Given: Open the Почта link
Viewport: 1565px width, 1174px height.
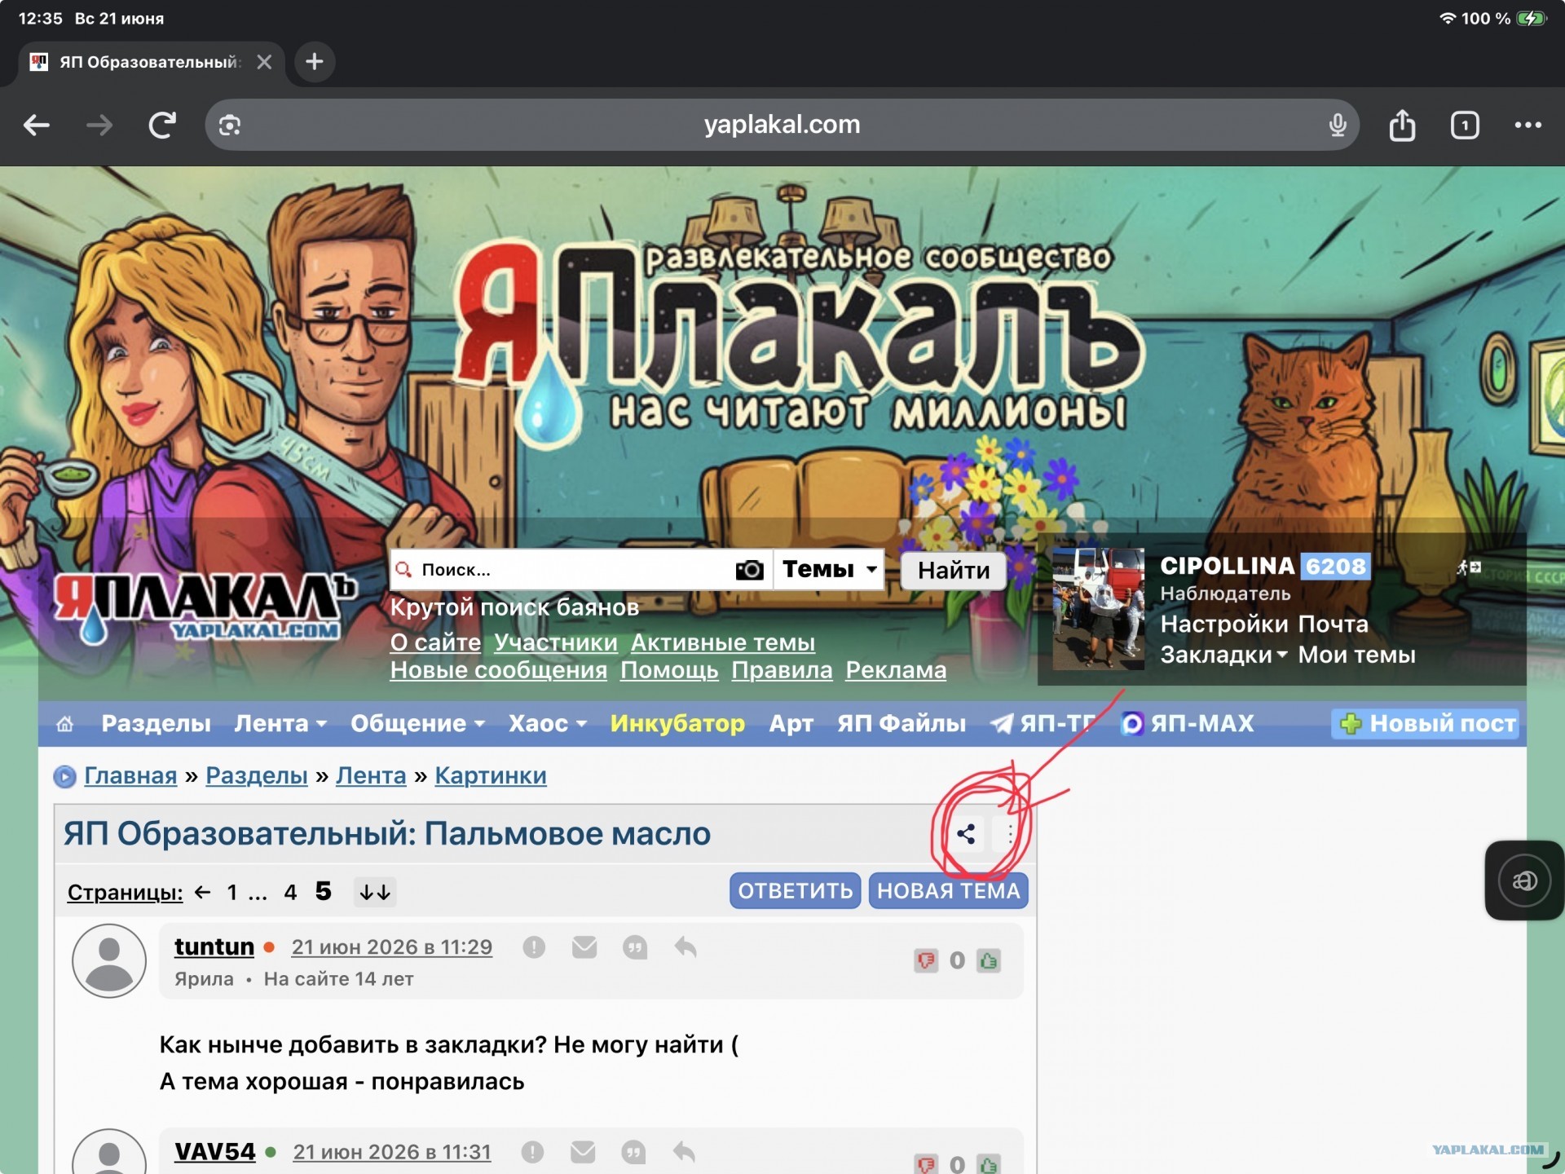Looking at the screenshot, I should [x=1333, y=624].
